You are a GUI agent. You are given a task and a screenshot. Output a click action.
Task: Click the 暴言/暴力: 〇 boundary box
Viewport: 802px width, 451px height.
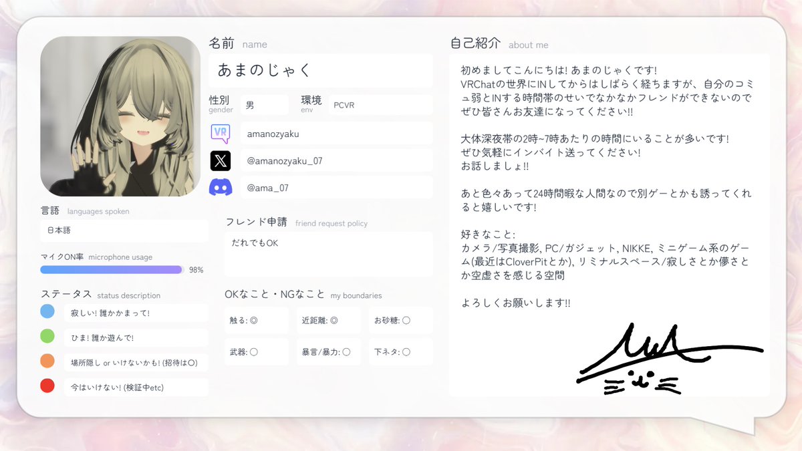[x=328, y=352]
